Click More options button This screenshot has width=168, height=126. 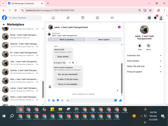click(x=104, y=40)
